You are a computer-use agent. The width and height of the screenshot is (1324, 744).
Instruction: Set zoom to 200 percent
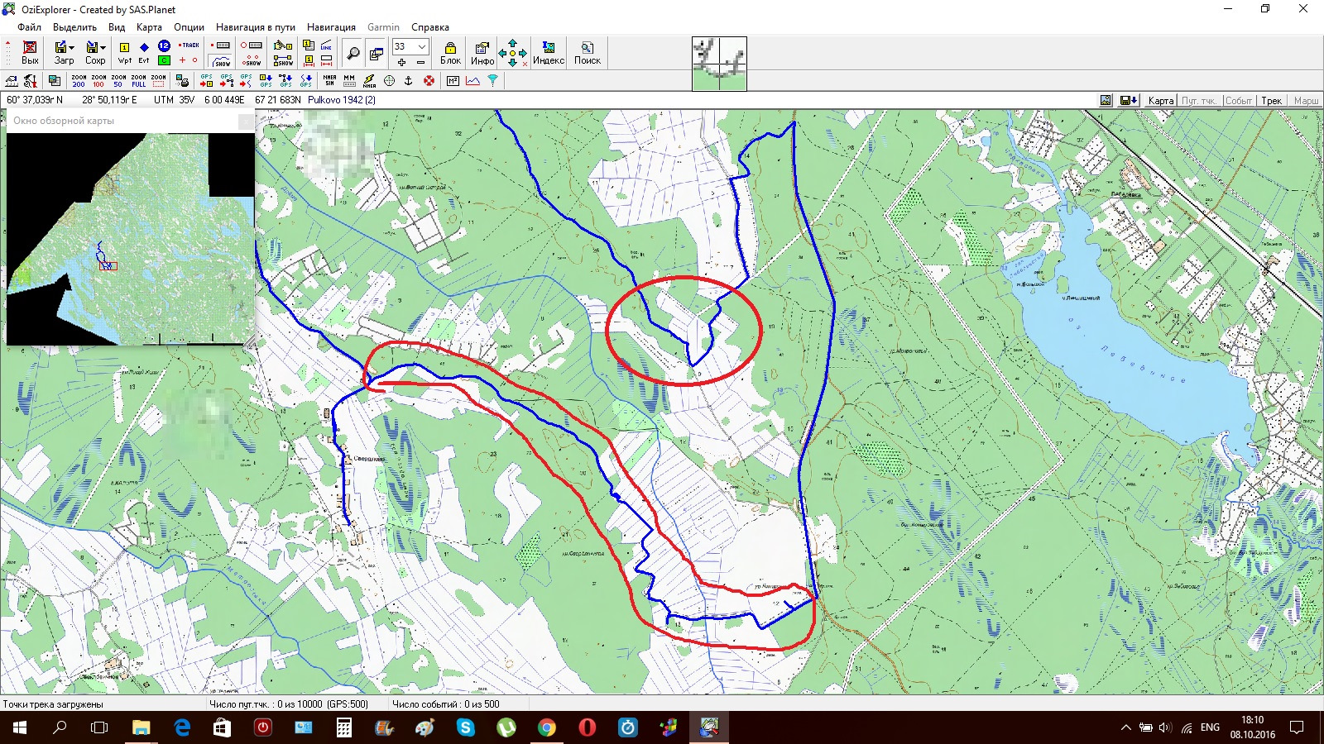[79, 80]
